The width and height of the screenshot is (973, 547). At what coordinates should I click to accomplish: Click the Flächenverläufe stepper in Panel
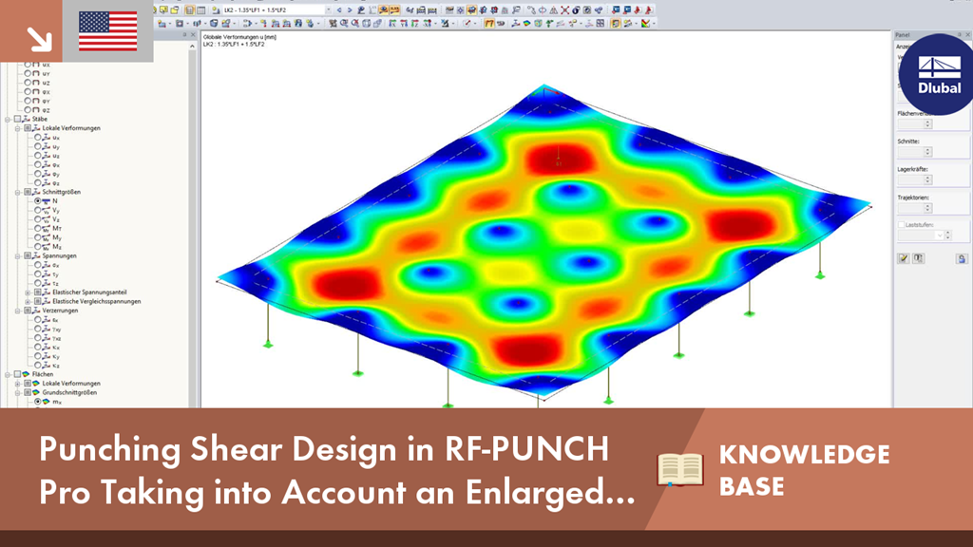[x=927, y=123]
